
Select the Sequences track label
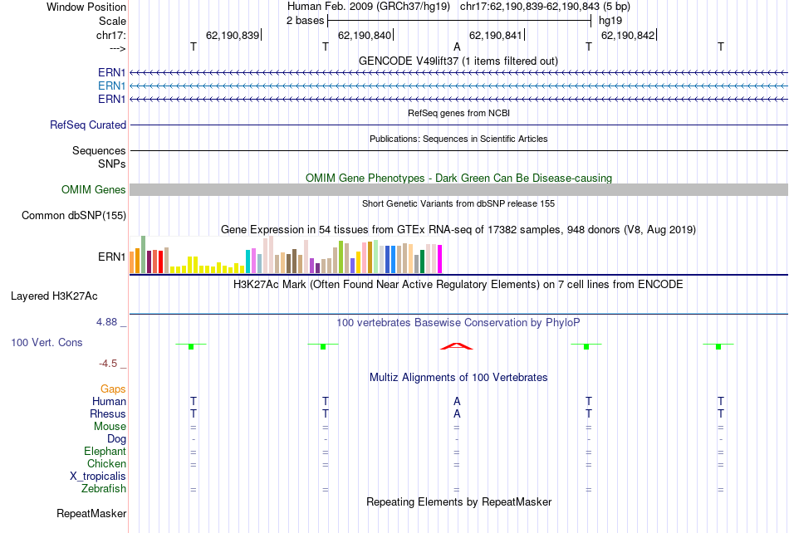99,150
